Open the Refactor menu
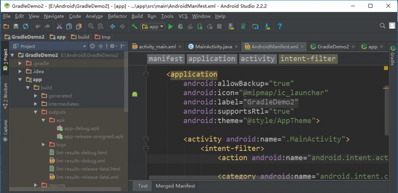 point(117,16)
